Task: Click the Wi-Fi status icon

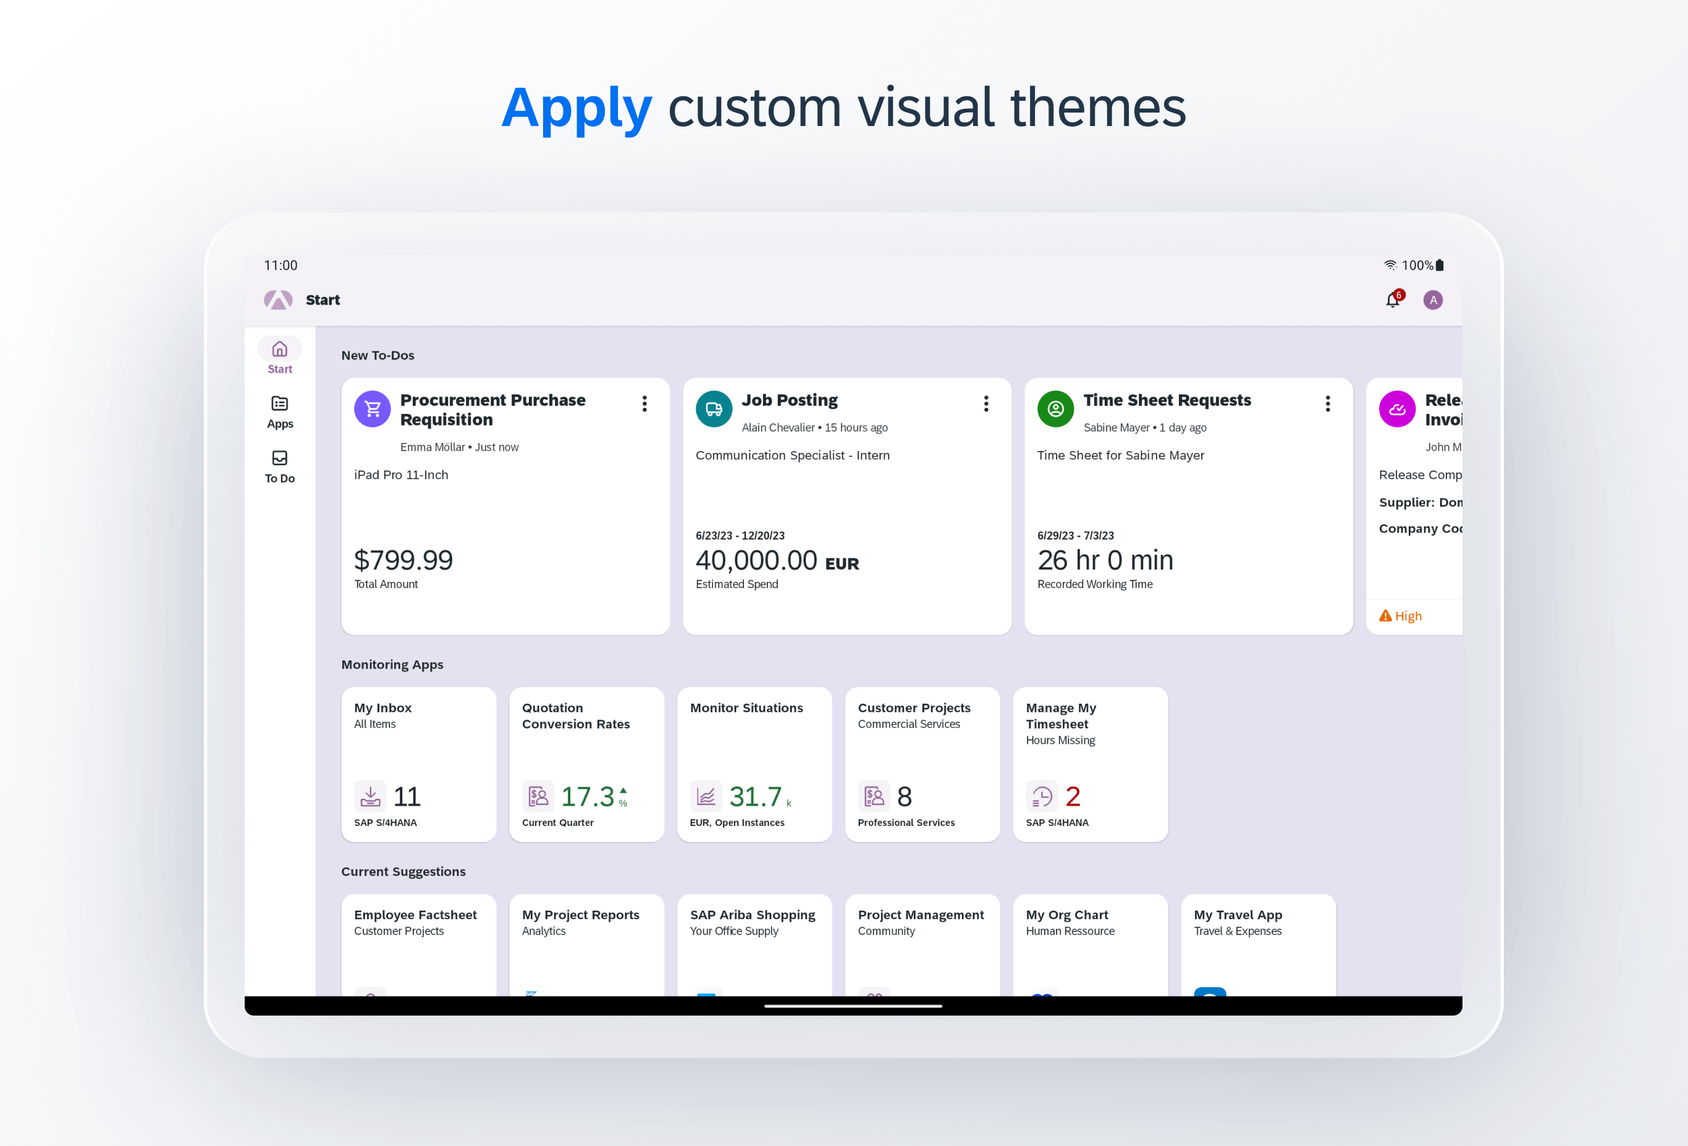Action: [x=1390, y=265]
